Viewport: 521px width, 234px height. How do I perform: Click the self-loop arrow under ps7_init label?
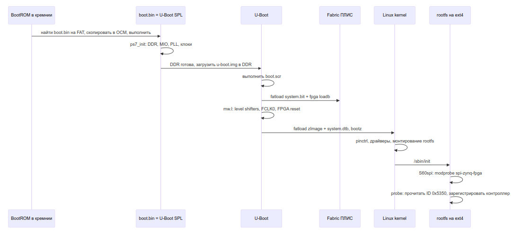coord(167,51)
